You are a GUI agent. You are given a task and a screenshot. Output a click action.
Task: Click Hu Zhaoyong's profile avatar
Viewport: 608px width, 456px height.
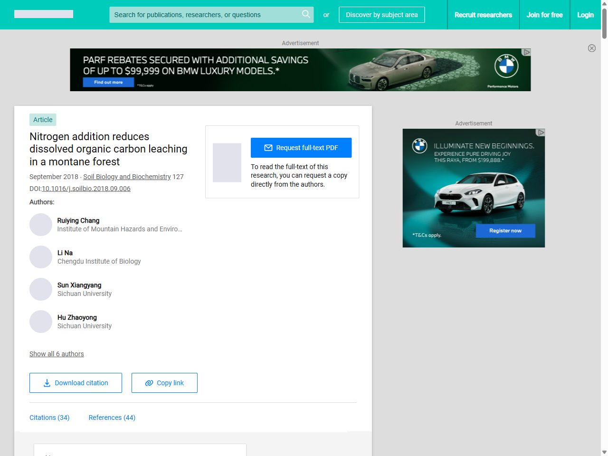41,322
